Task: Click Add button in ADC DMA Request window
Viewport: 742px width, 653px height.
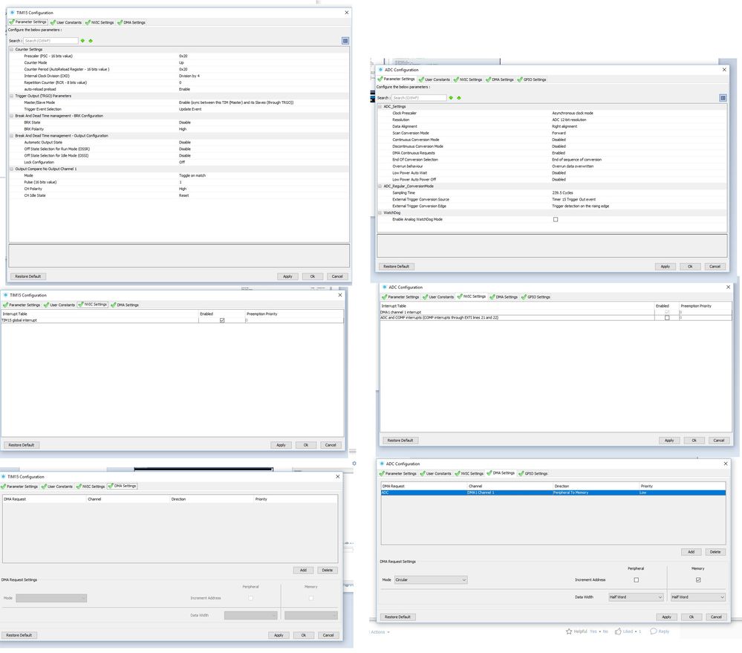Action: (x=691, y=552)
